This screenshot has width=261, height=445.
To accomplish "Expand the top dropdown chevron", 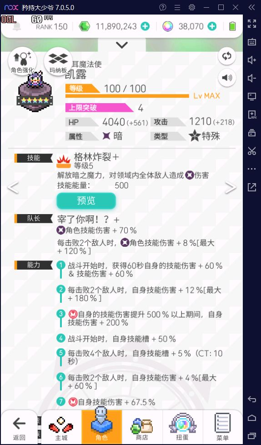I will tap(122, 45).
